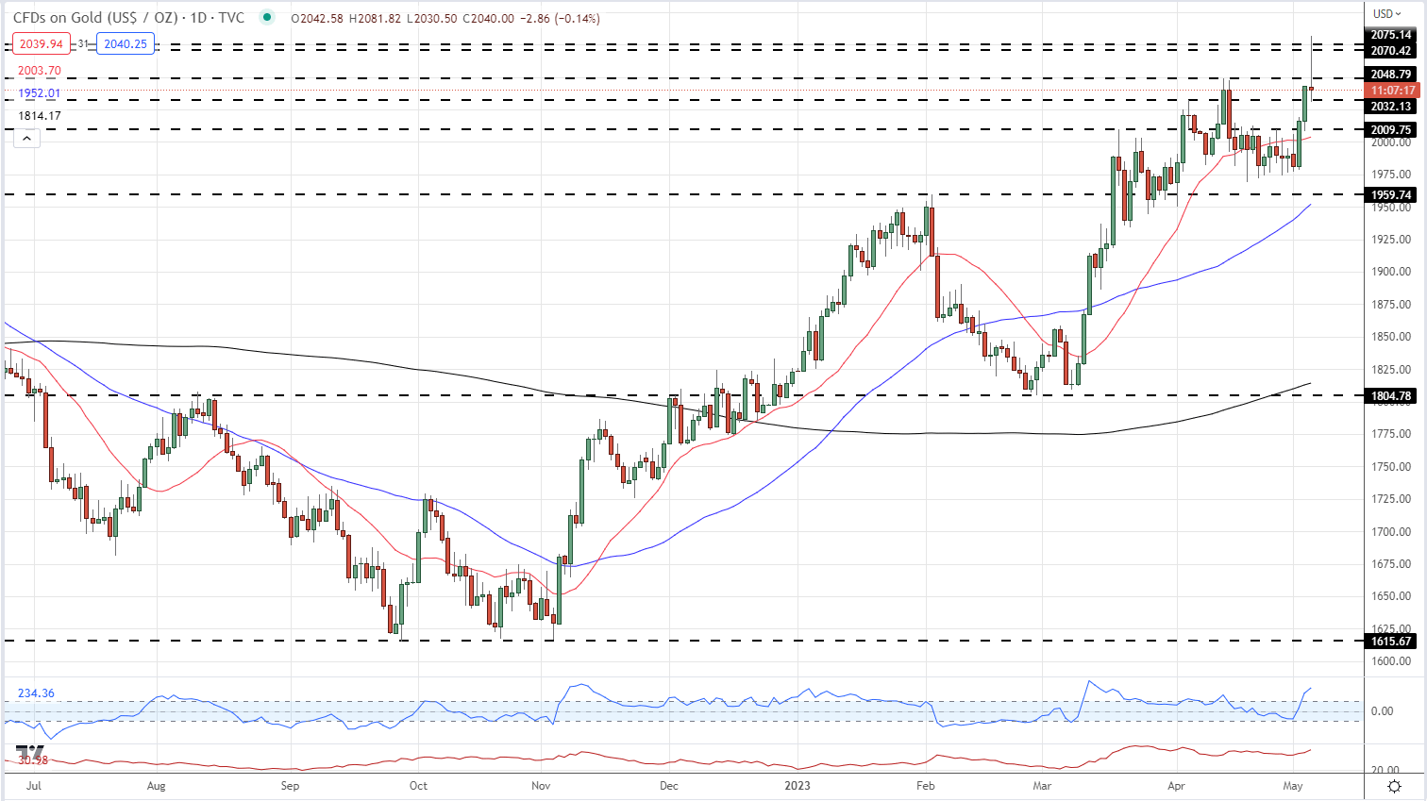Screen dimensions: 1427x801
Task: Click the 2032.13 price level label
Action: tap(1391, 107)
